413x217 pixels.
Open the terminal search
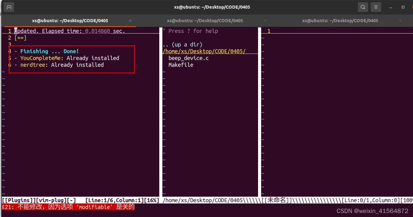(363, 7)
